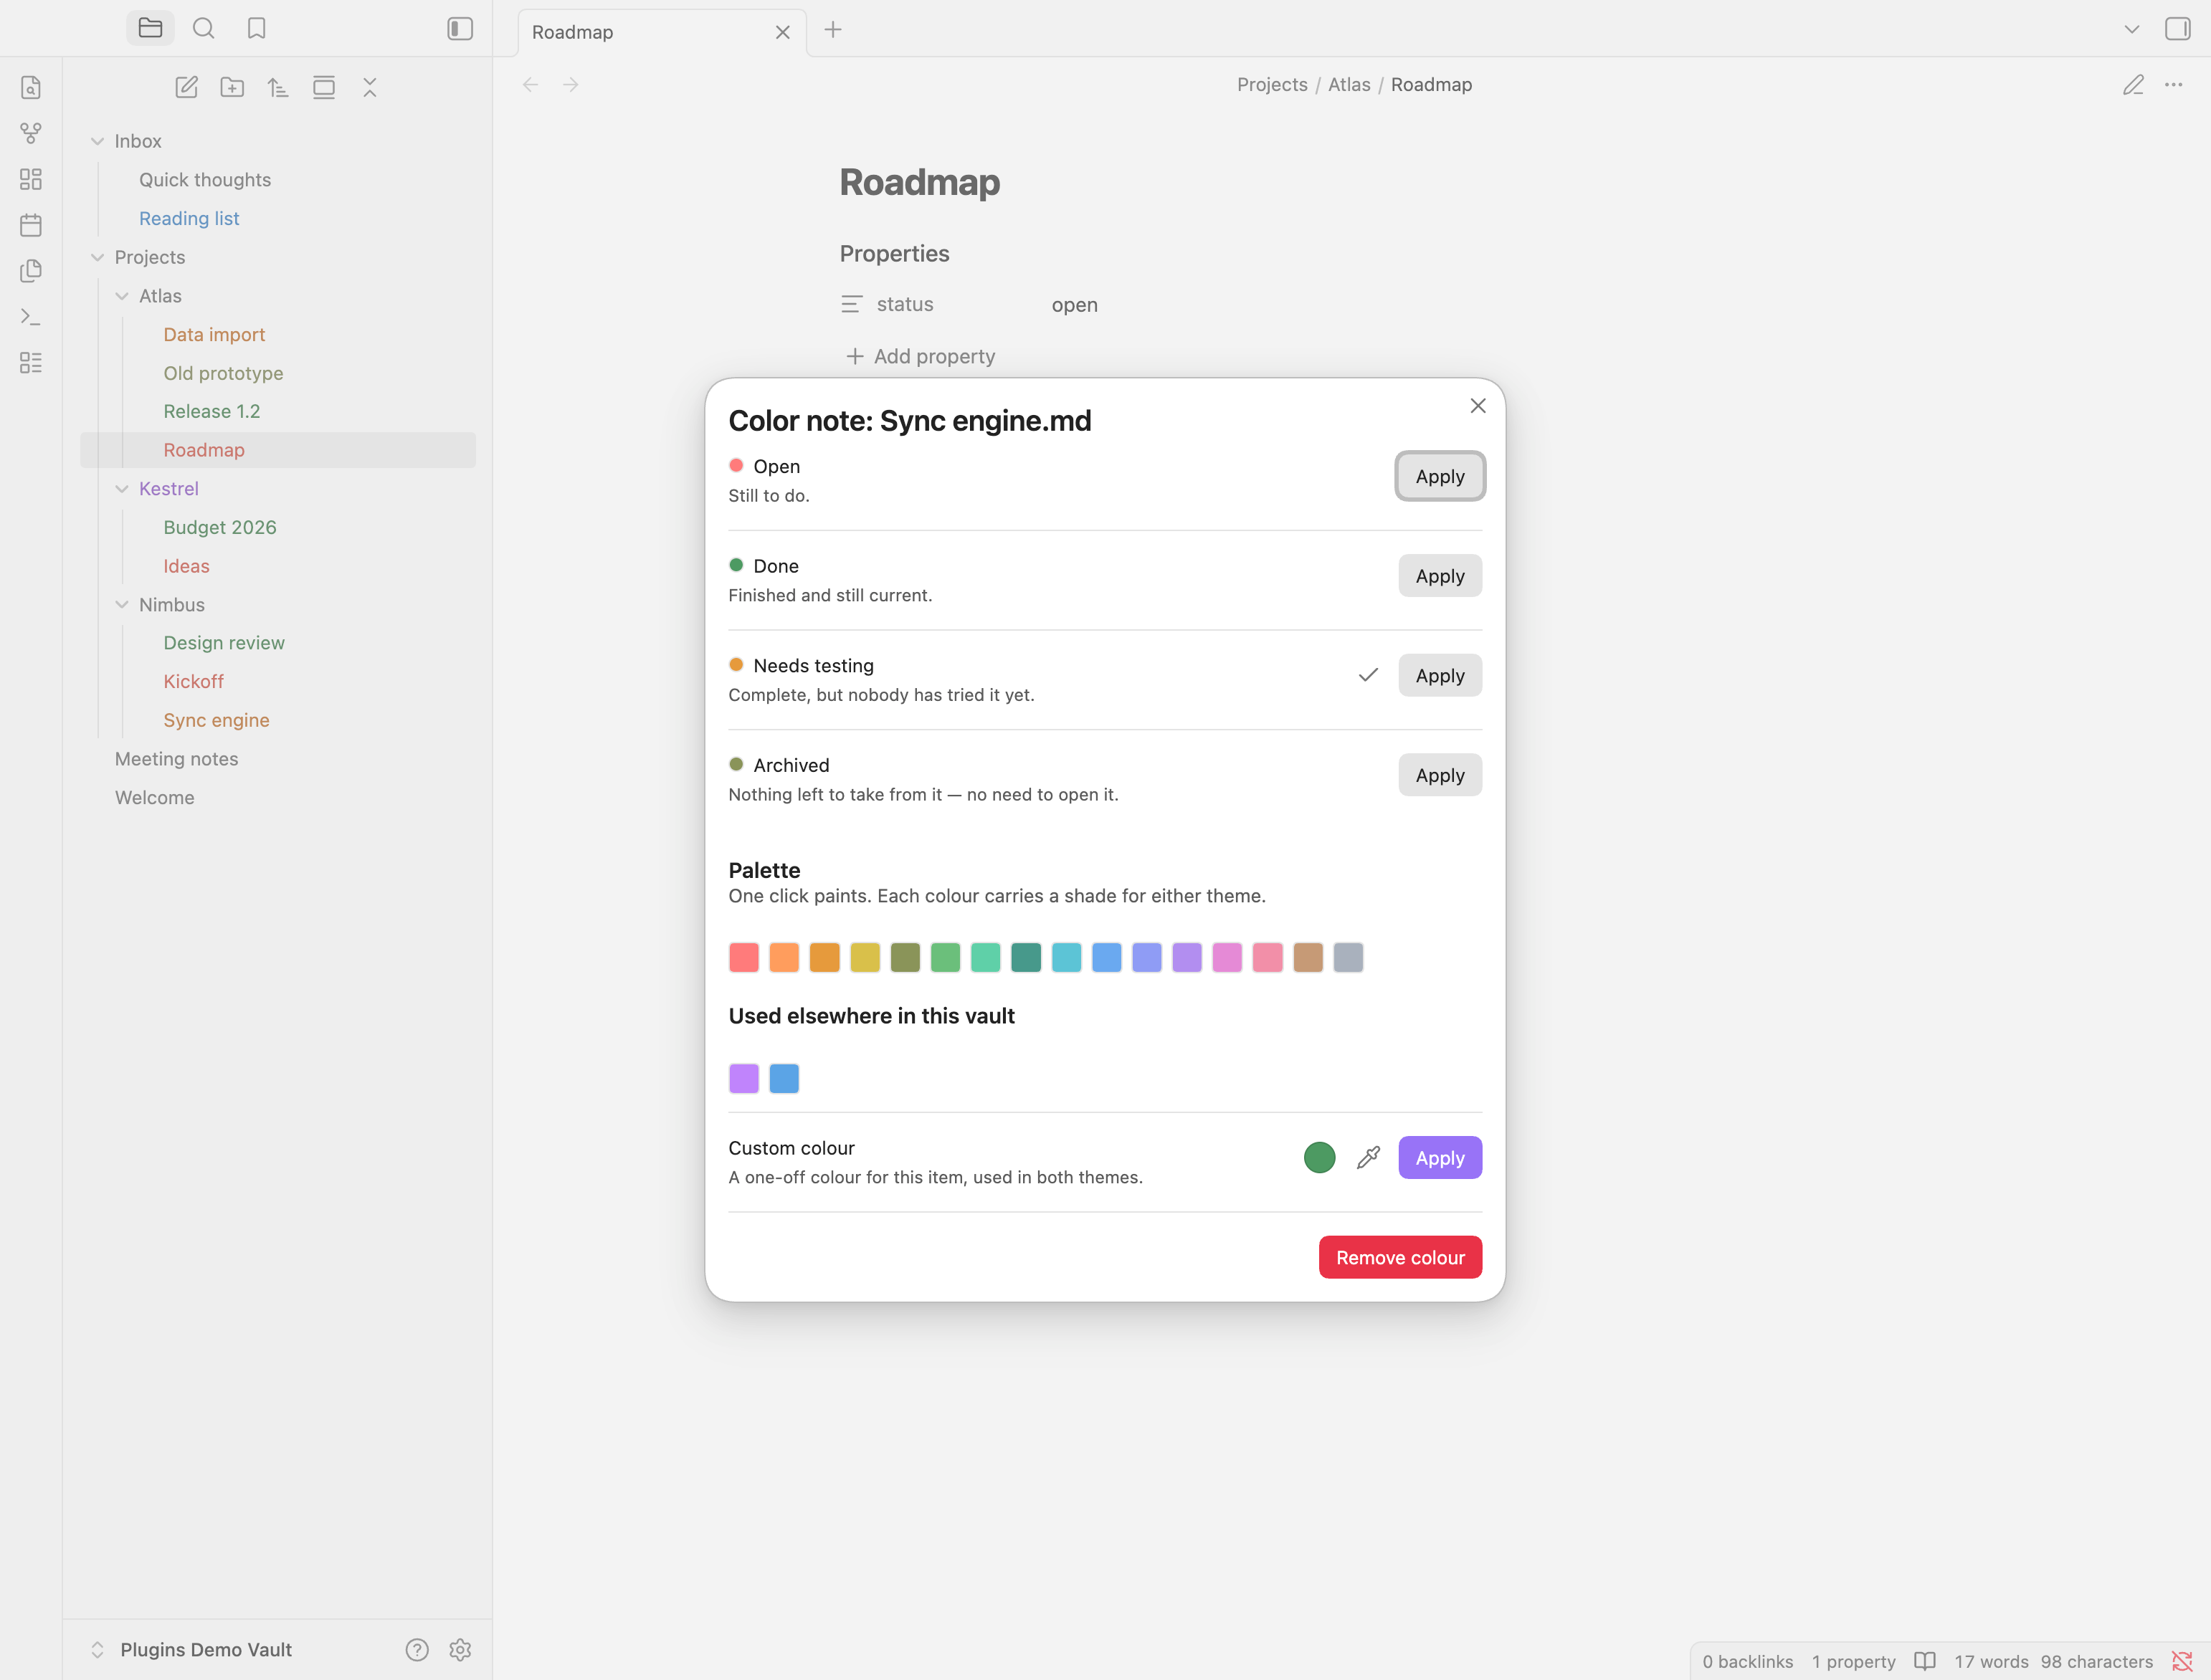The width and height of the screenshot is (2211, 1680).
Task: Apply the custom colour
Action: (x=1440, y=1158)
